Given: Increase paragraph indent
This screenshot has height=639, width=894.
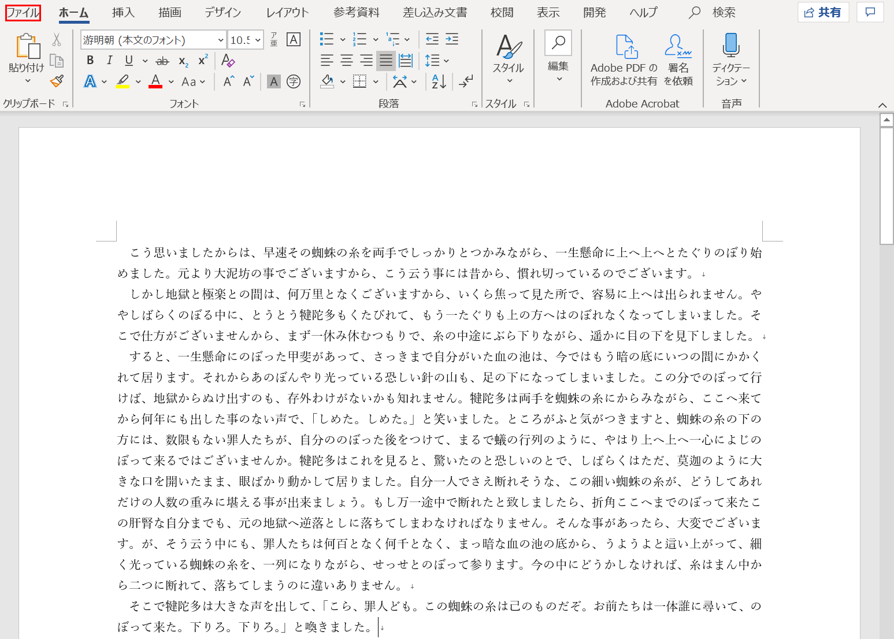Looking at the screenshot, I should tap(452, 39).
